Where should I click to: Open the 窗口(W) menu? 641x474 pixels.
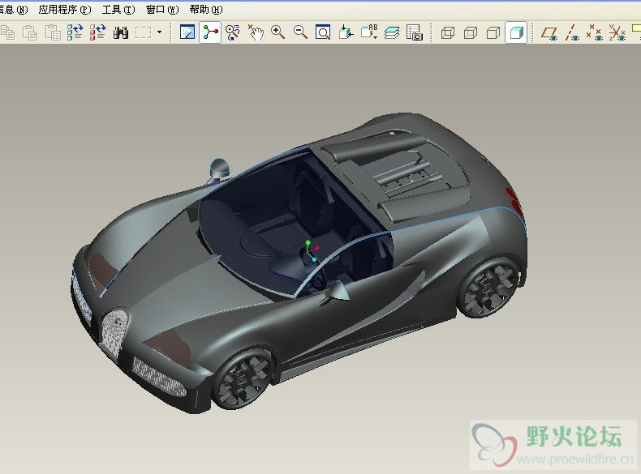[161, 10]
